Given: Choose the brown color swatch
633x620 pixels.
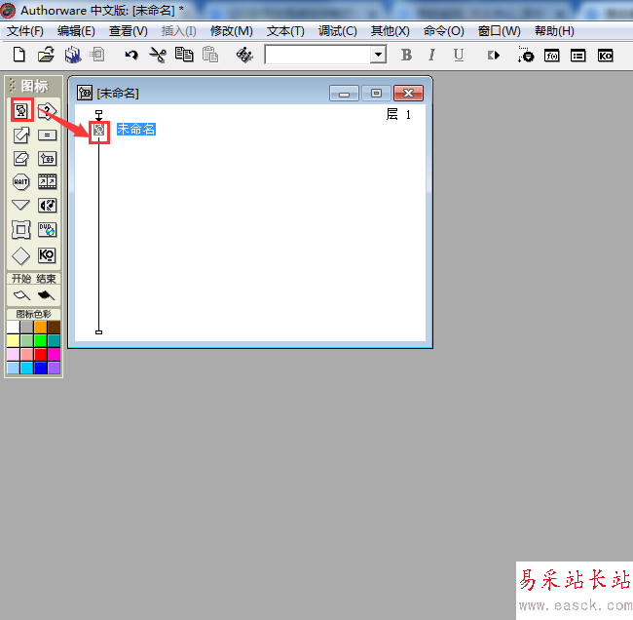Looking at the screenshot, I should point(55,327).
